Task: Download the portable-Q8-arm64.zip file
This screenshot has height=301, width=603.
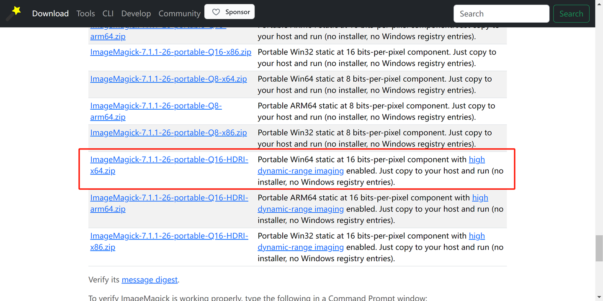Action: point(156,106)
